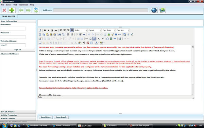Open the NoteBook menu
Screen dimensions: 204x128
coord(23,5)
